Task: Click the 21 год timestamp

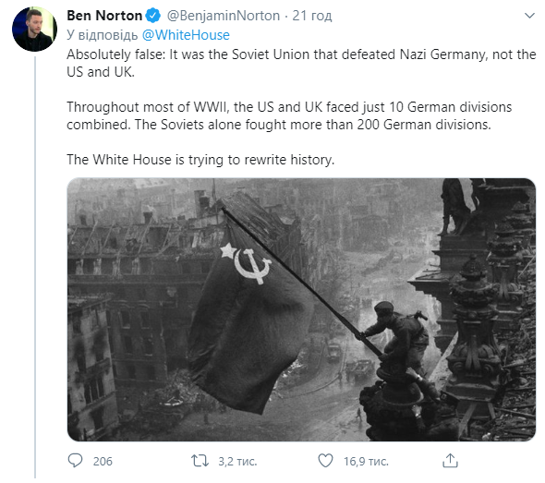Action: (x=312, y=16)
